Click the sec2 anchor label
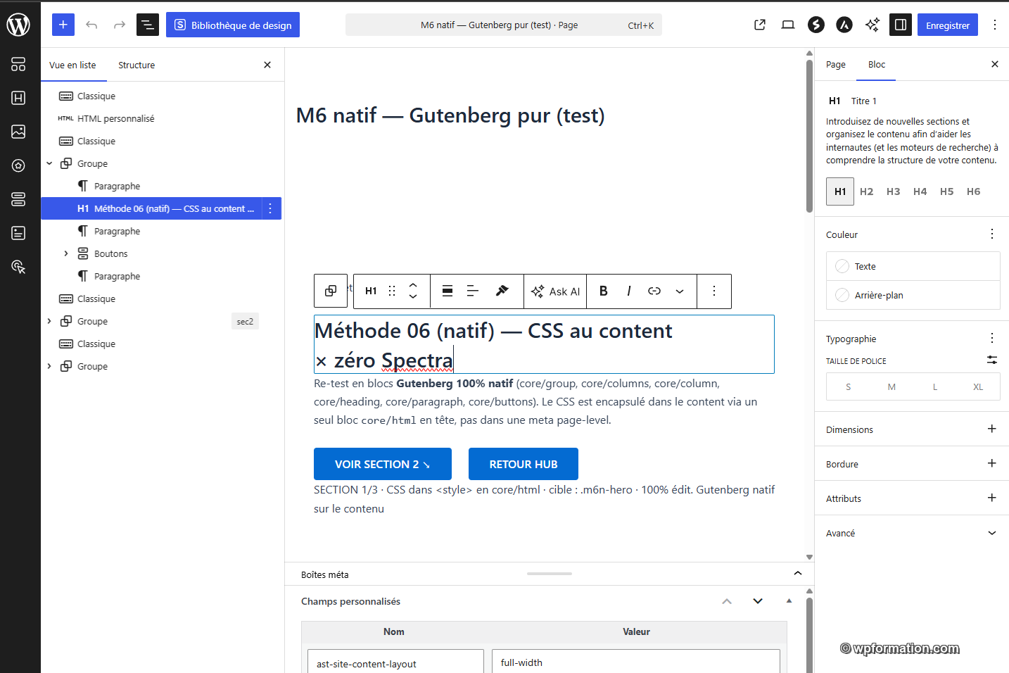1009x673 pixels. [x=245, y=321]
